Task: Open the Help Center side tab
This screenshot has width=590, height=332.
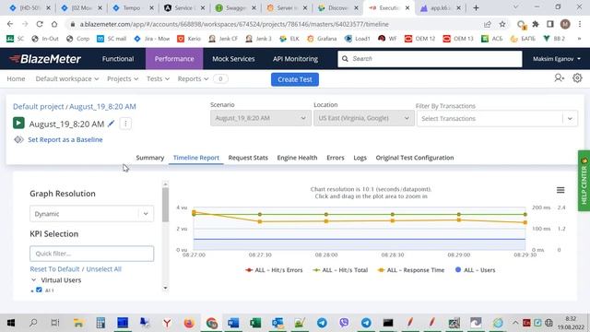Action: (x=584, y=181)
